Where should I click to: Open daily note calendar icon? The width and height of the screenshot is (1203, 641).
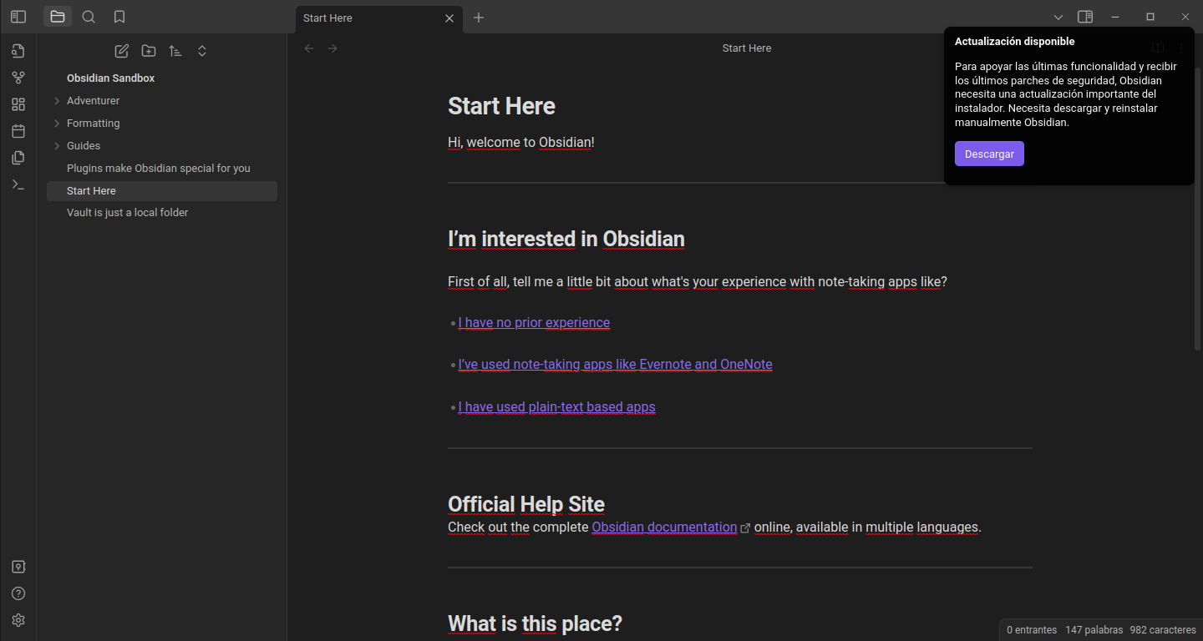(x=18, y=131)
